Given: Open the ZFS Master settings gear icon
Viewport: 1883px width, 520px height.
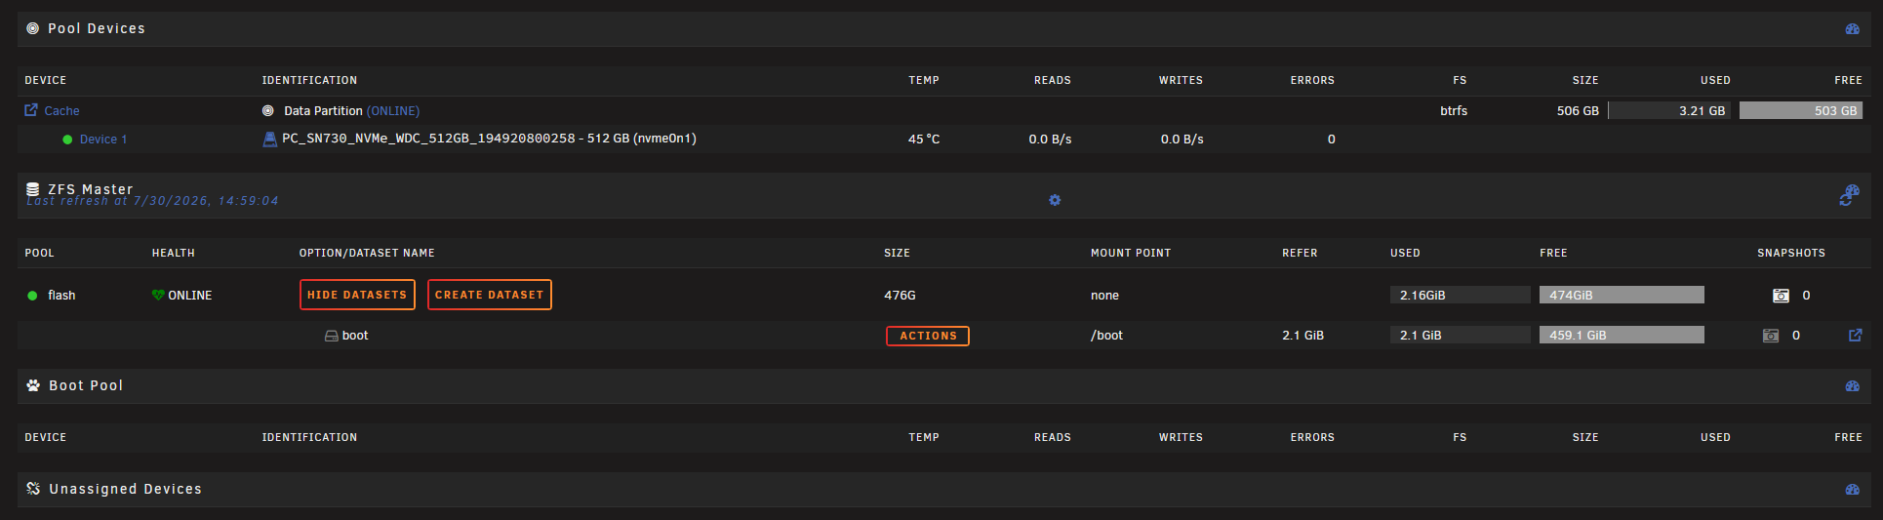Looking at the screenshot, I should coord(1055,200).
